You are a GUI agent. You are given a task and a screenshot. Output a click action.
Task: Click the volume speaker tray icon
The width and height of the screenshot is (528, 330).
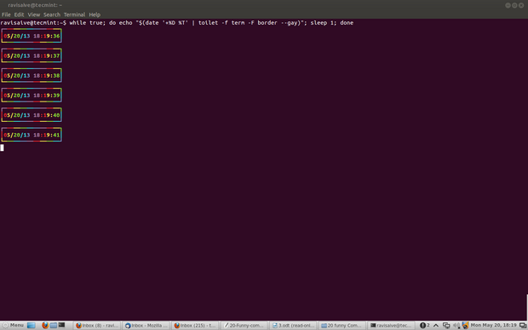pyautogui.click(x=456, y=326)
